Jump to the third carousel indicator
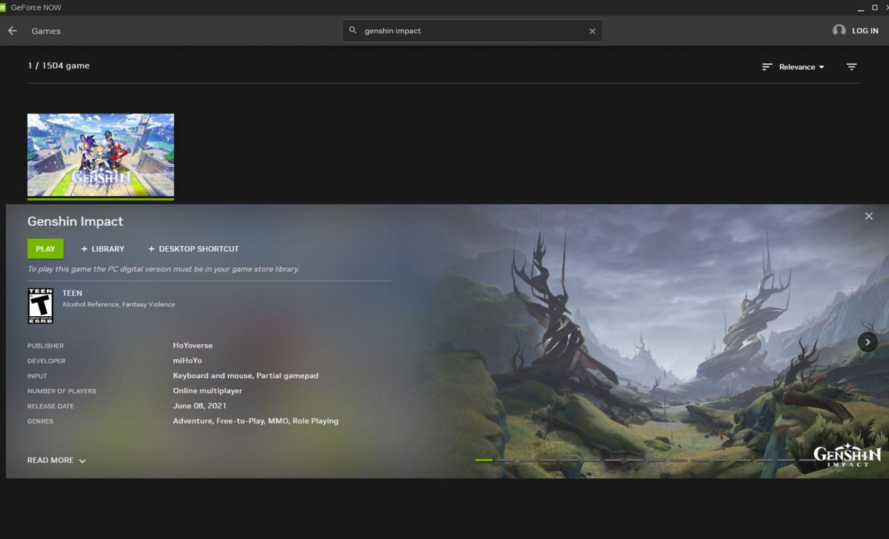 527,460
